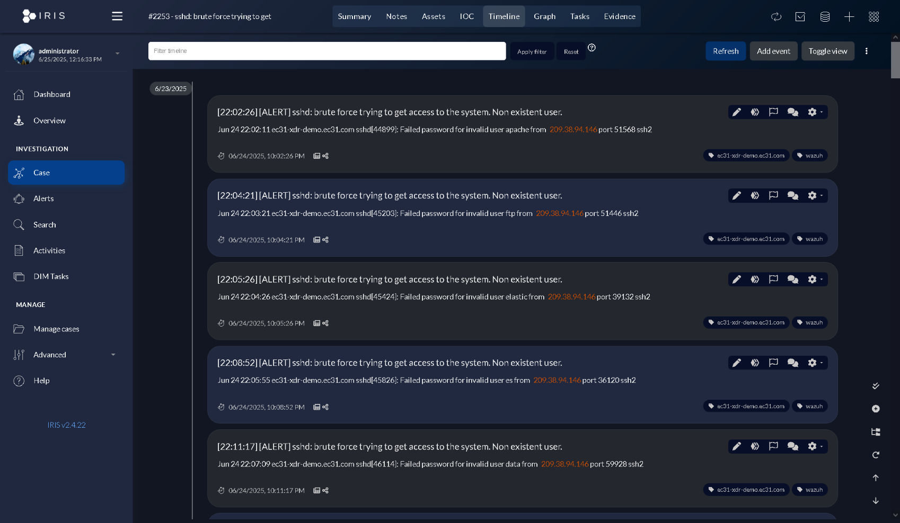Viewport: 900px width, 523px height.
Task: Apply the timeline filter
Action: (532, 51)
